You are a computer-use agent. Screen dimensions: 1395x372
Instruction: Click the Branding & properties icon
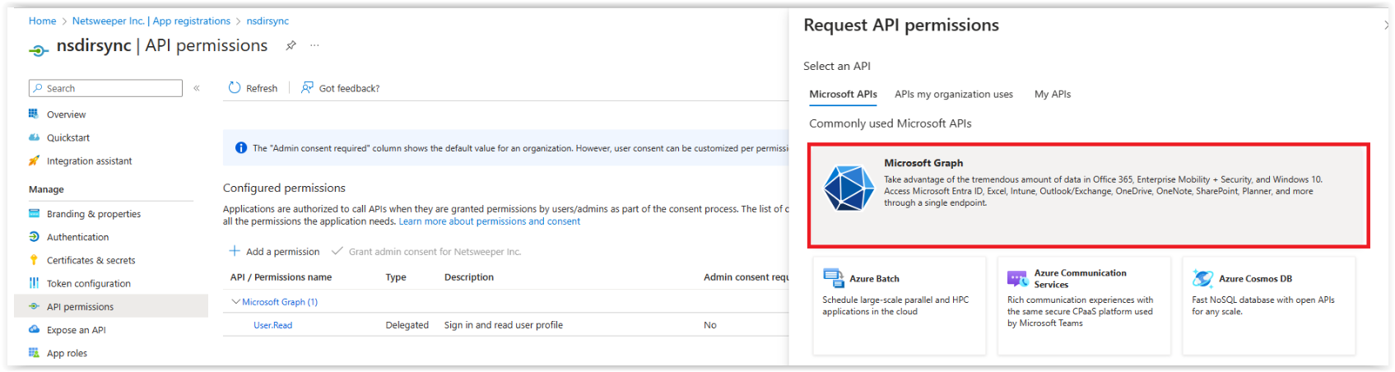tap(34, 213)
